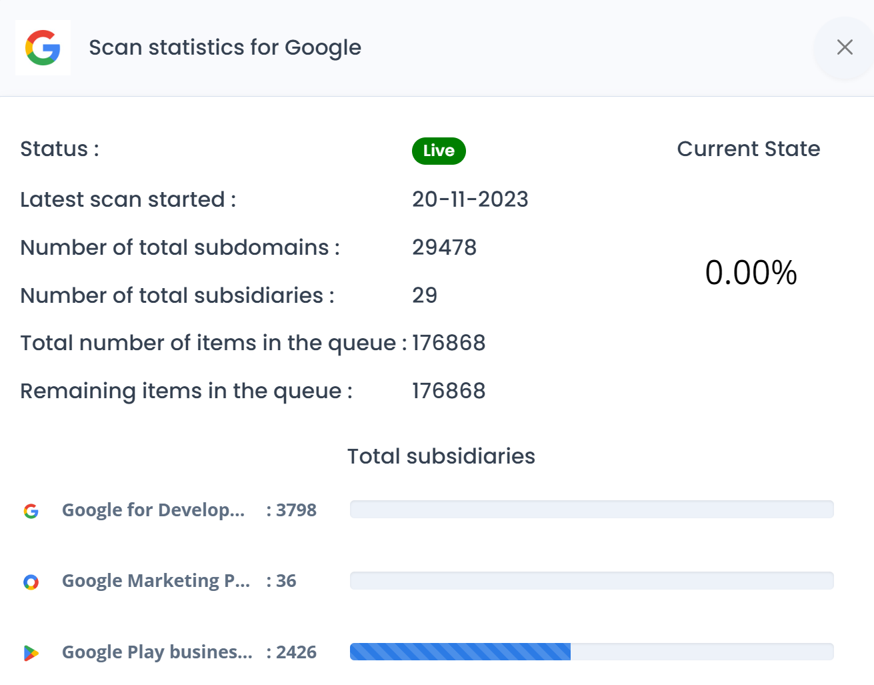Screen dimensions: 874x685
Task: Click the latest scan date 20-11-2023
Action: (x=470, y=199)
